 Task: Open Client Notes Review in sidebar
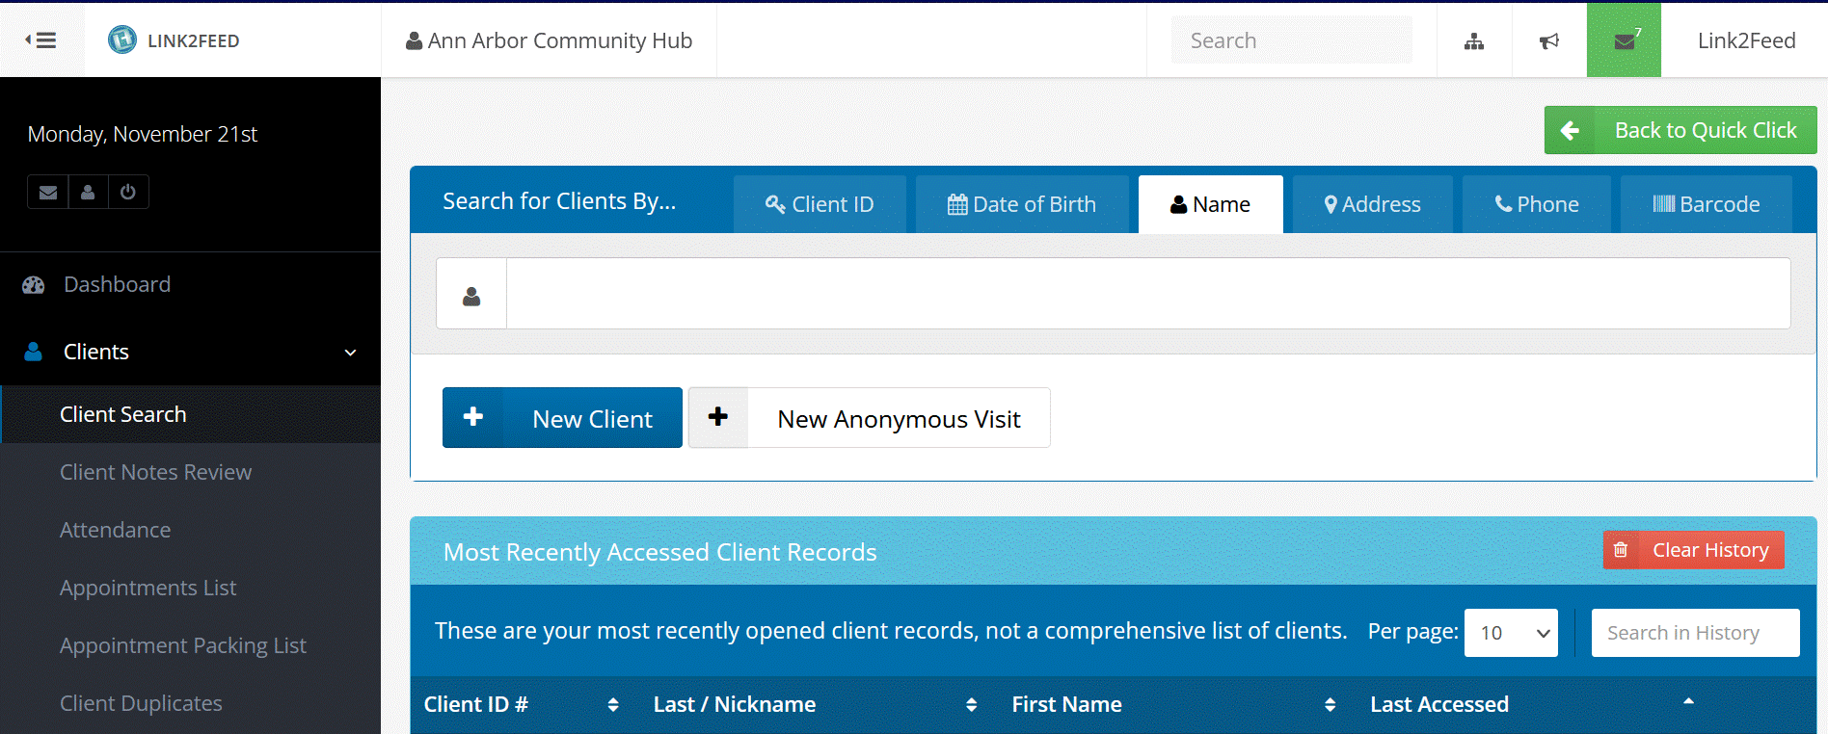pyautogui.click(x=155, y=472)
